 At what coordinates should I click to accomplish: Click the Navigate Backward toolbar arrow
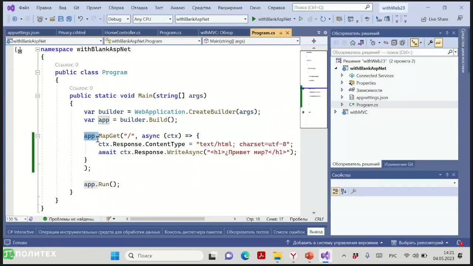pyautogui.click(x=14, y=19)
